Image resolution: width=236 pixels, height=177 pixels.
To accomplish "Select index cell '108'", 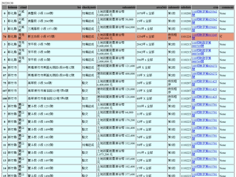I will pyautogui.click(x=5, y=99).
